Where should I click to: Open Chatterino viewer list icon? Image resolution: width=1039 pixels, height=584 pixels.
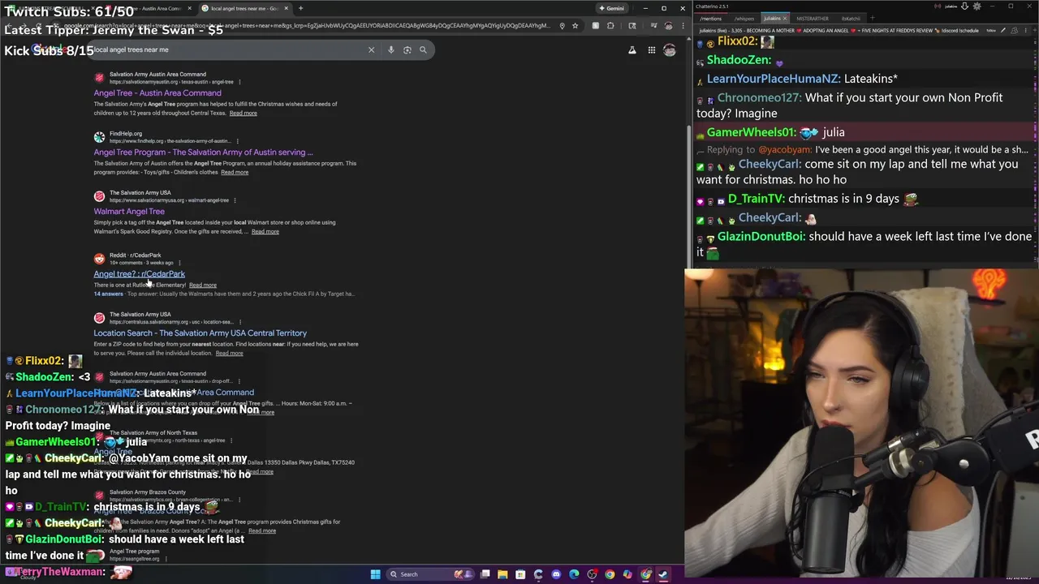pyautogui.click(x=1014, y=30)
